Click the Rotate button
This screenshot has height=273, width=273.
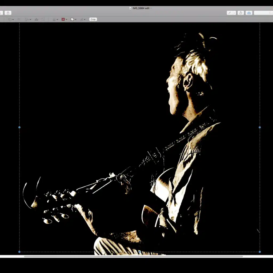[x=241, y=13]
